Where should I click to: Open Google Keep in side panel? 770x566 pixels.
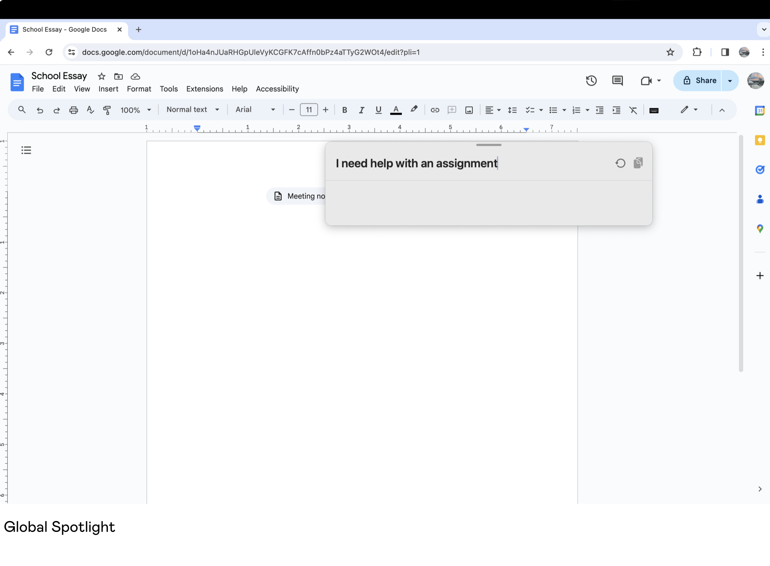(x=760, y=140)
